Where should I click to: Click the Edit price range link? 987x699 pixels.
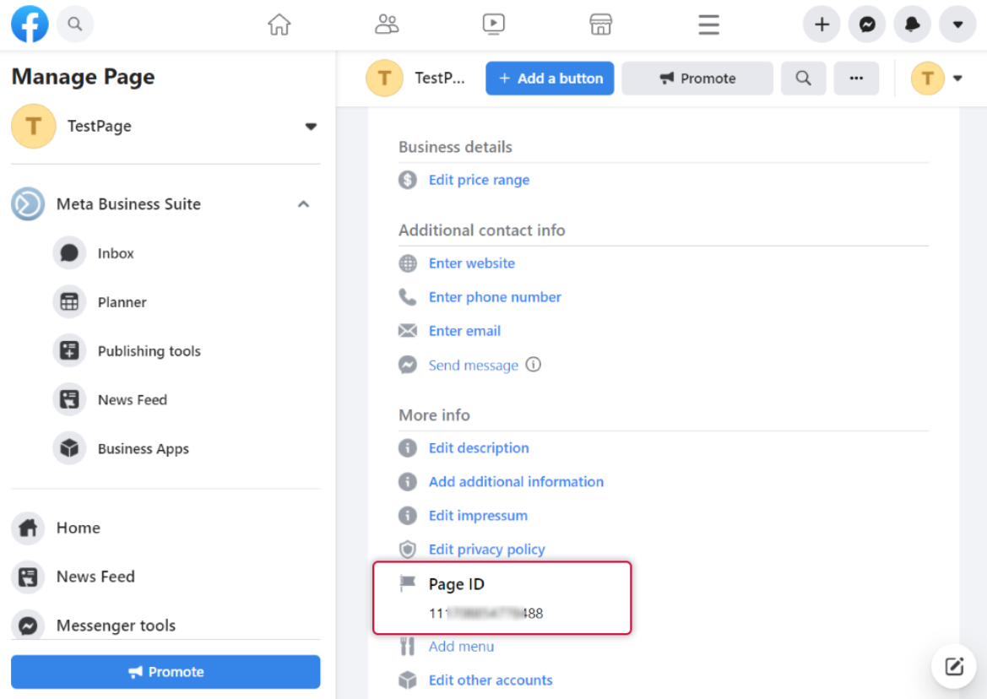coord(479,180)
